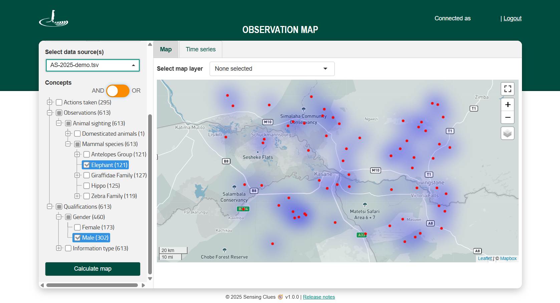Open the Mapbox attribution link
The image size is (560, 303).
(x=508, y=258)
